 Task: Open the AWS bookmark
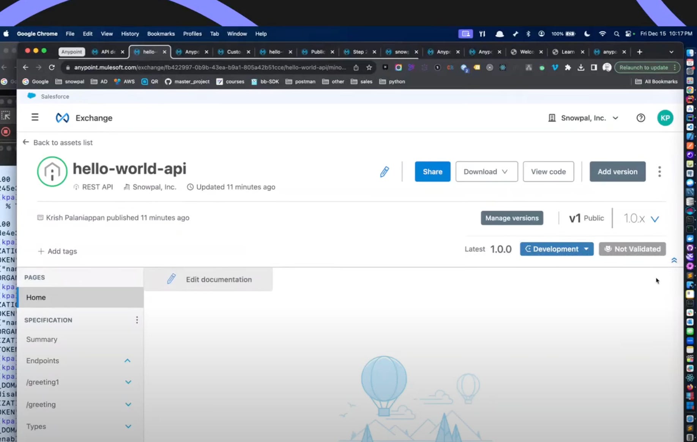(124, 82)
